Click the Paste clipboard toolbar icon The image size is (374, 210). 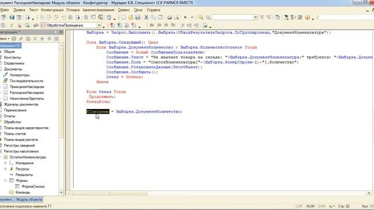[161, 17]
